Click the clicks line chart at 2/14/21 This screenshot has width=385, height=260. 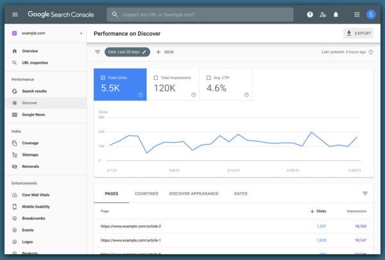[234, 137]
